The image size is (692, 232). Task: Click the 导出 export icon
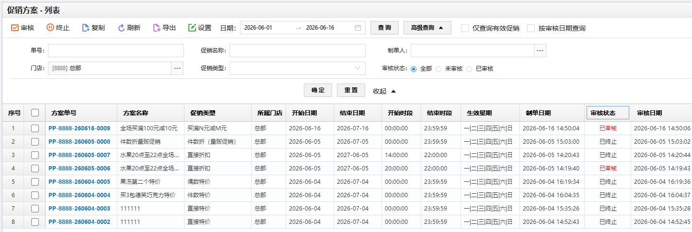[157, 28]
